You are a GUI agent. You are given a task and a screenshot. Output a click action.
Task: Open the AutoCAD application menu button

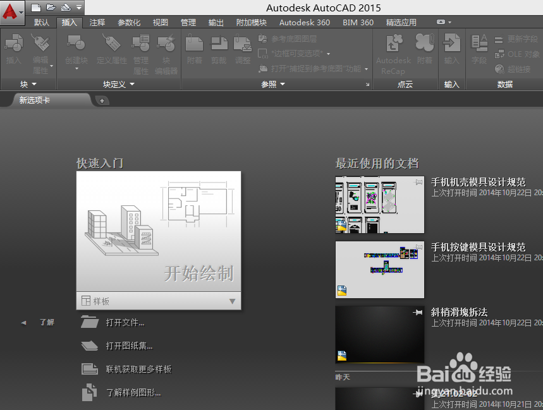pyautogui.click(x=12, y=12)
